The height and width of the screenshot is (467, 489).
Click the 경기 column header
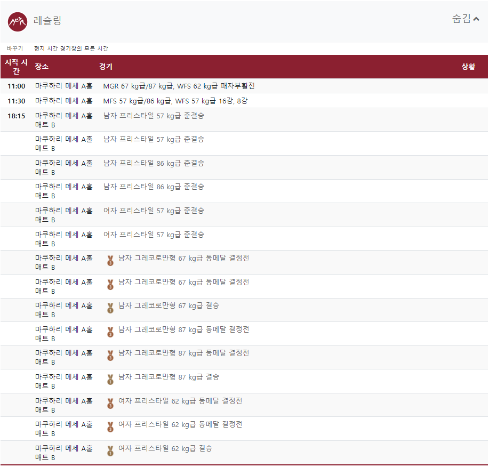coord(106,67)
